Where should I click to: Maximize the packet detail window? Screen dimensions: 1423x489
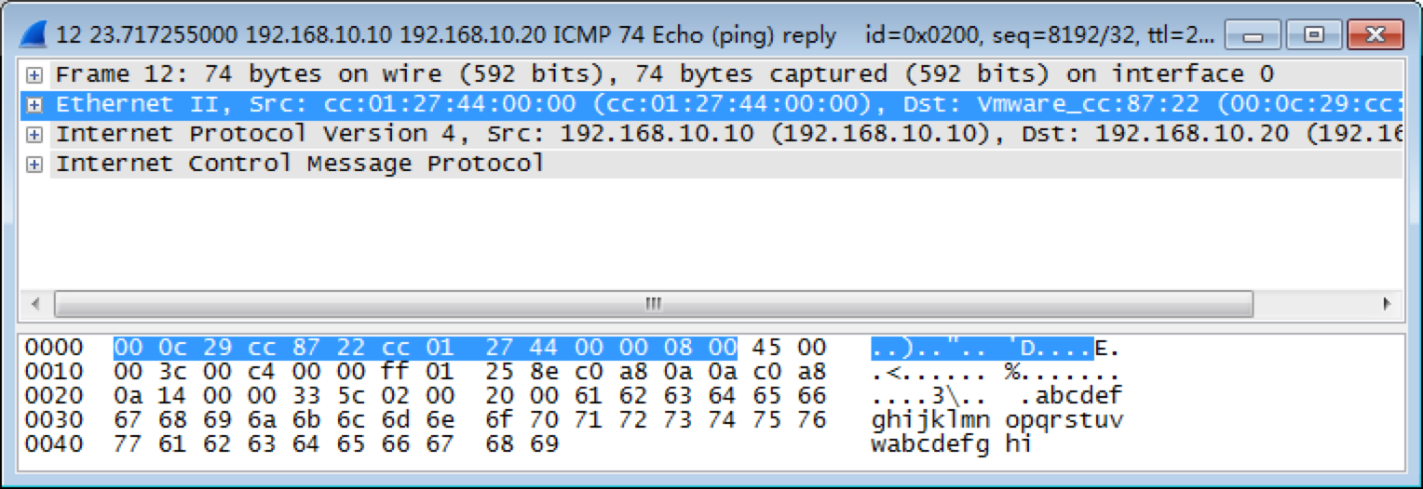pyautogui.click(x=1314, y=35)
